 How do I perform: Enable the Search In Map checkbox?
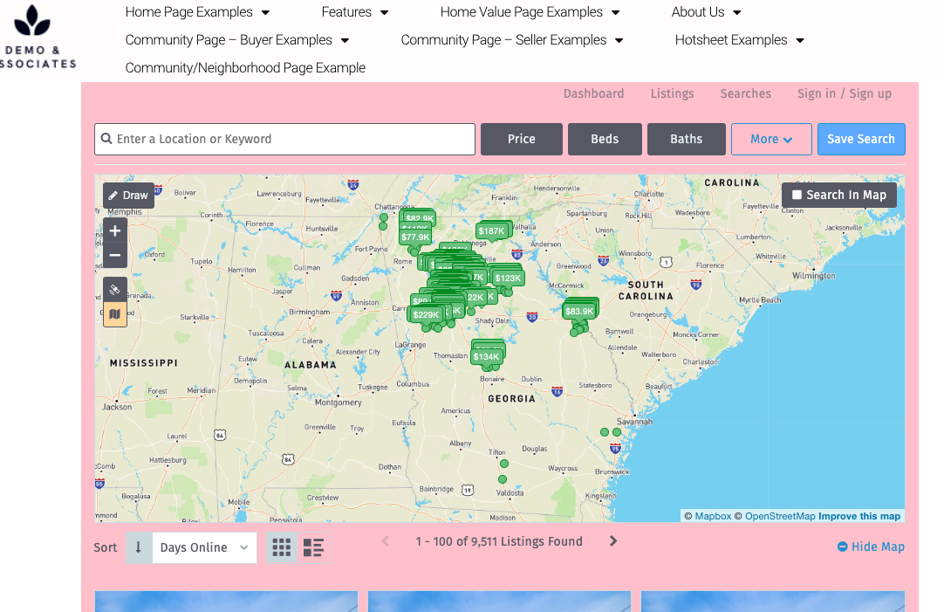(797, 195)
